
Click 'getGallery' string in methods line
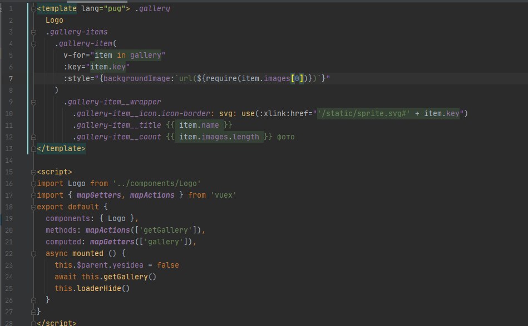(x=165, y=230)
